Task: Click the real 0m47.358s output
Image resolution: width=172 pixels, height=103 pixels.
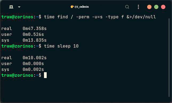Action: [24, 29]
